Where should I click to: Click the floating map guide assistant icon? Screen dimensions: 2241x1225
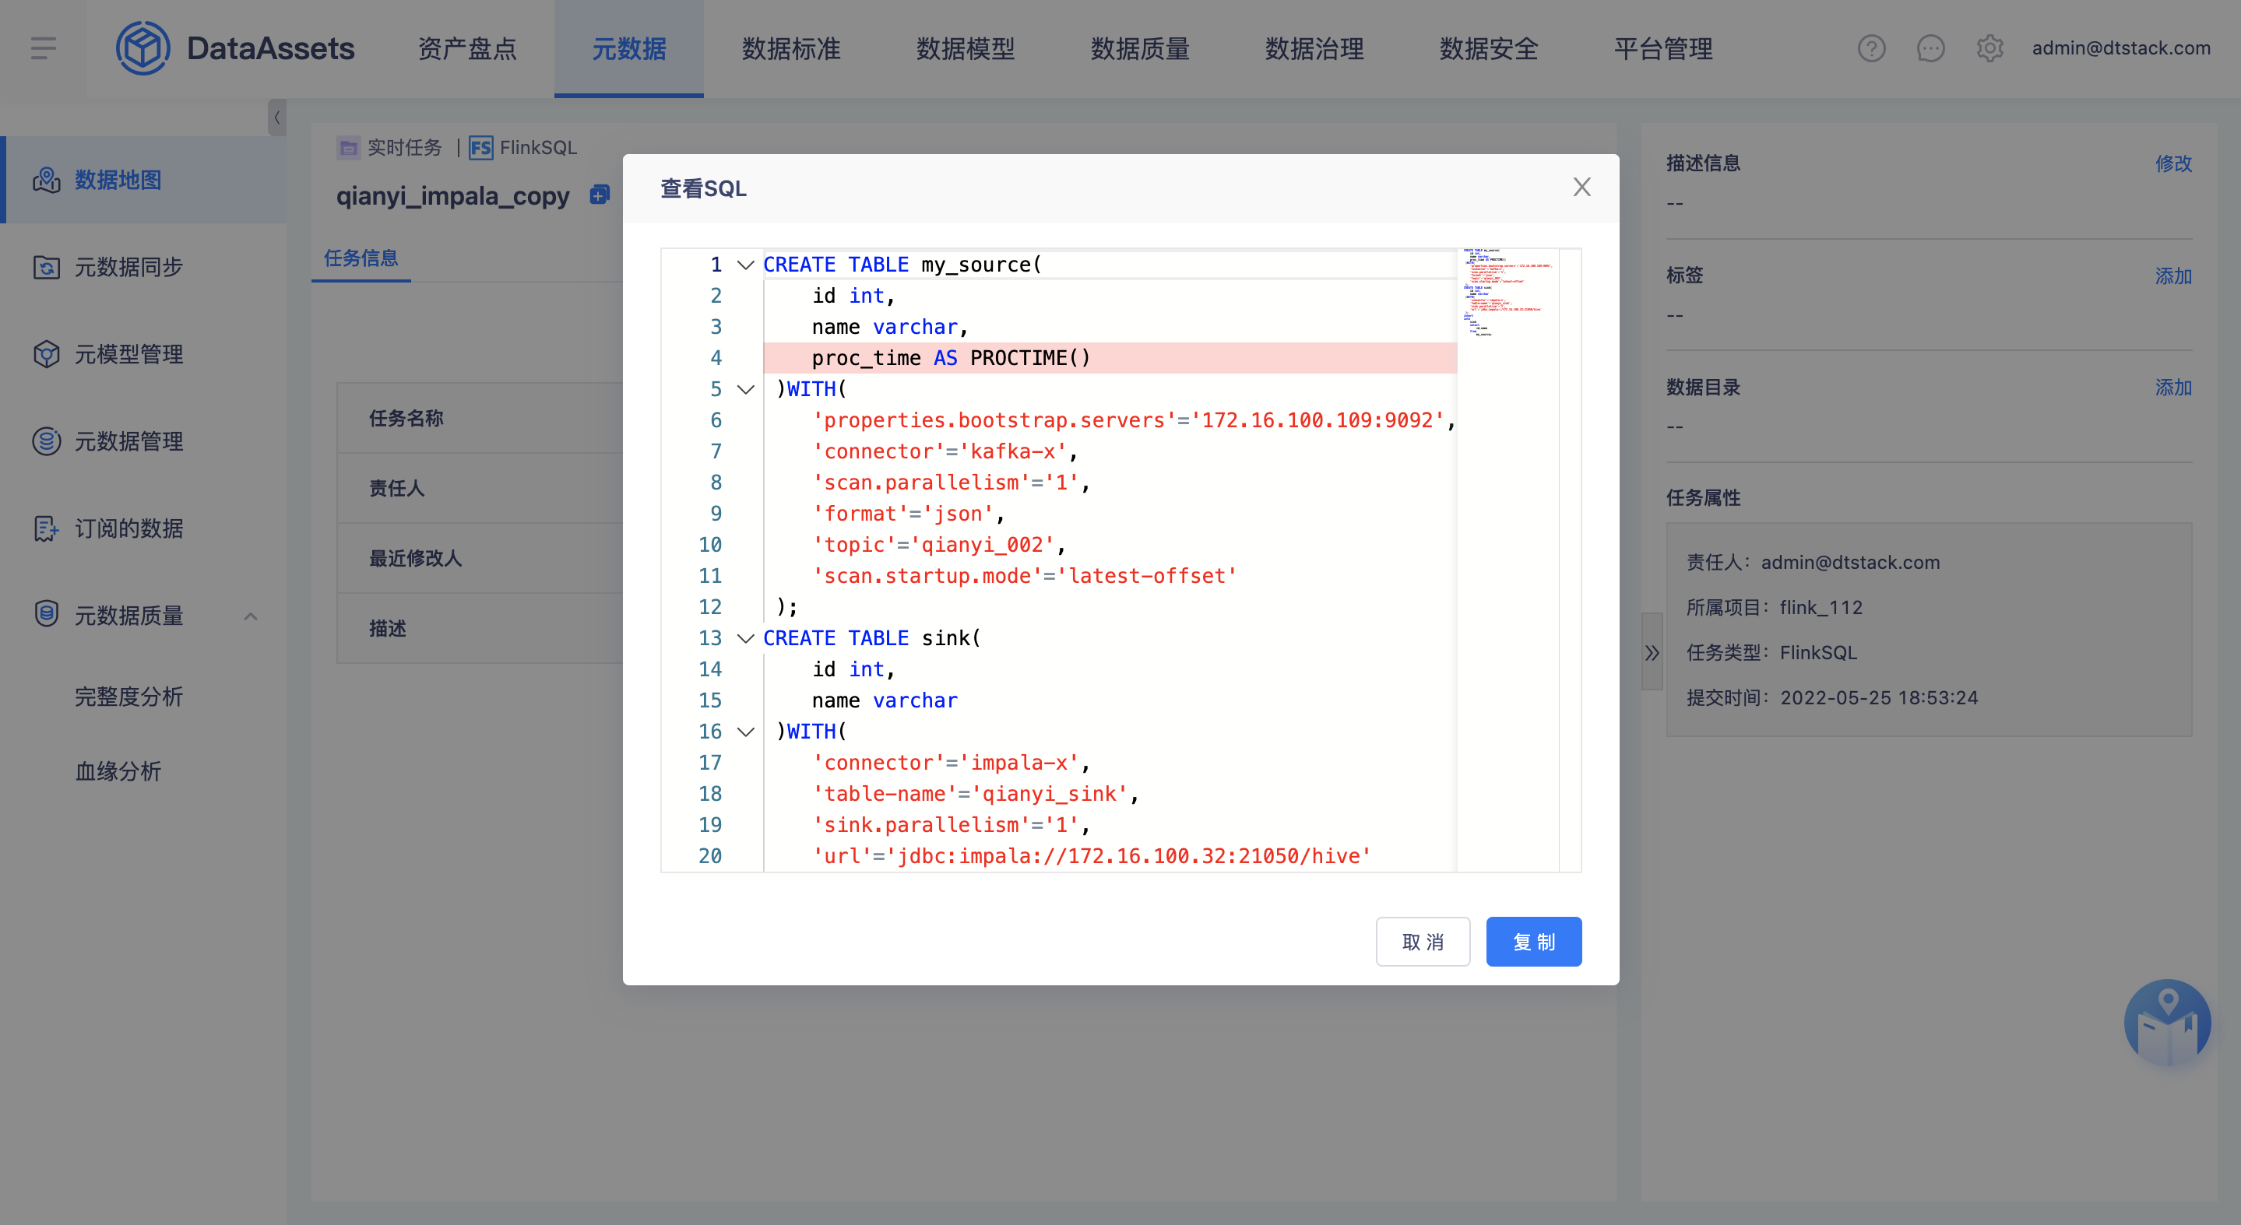(x=2167, y=1023)
